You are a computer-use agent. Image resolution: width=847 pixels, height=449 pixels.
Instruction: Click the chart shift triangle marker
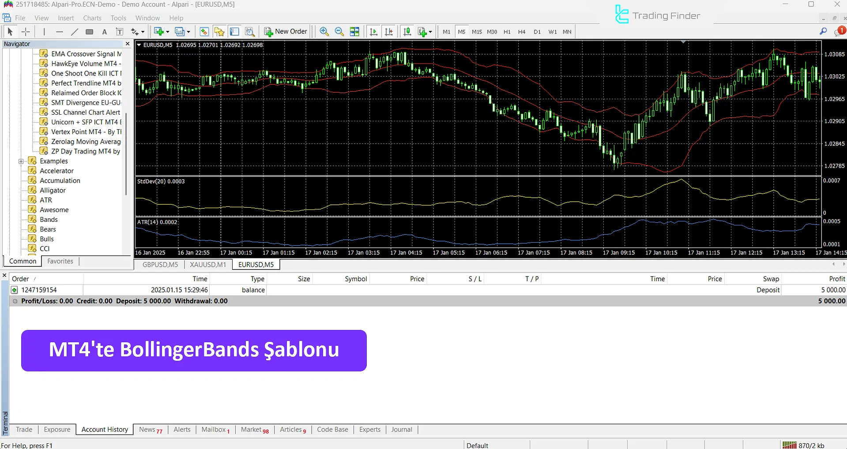[x=683, y=42]
